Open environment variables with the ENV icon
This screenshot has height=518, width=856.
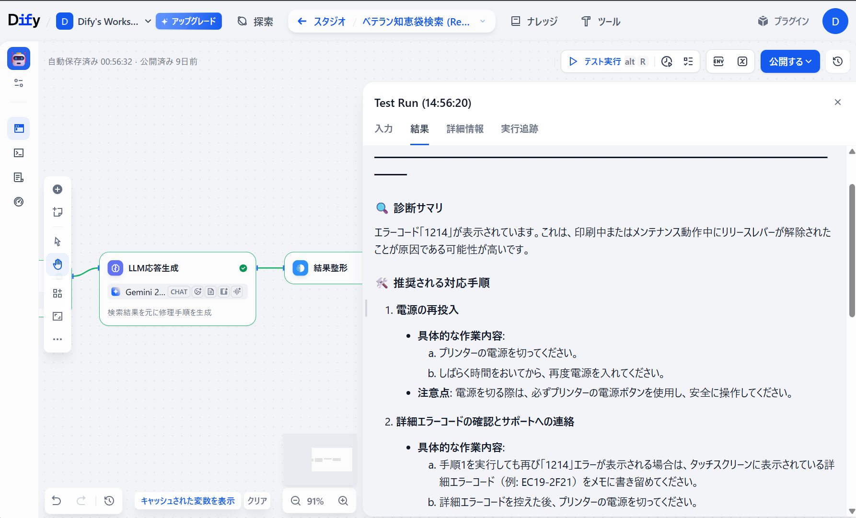pos(718,61)
